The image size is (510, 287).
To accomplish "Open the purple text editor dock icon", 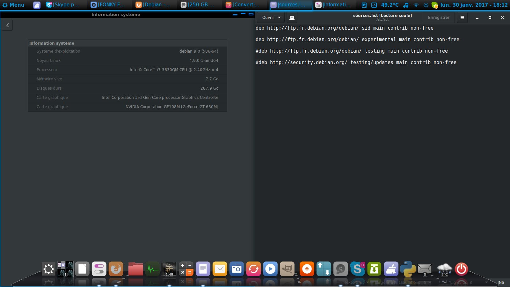I will 203,269.
